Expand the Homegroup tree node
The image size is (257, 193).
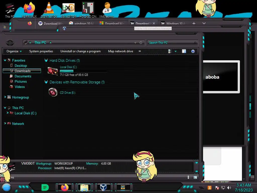5,97
